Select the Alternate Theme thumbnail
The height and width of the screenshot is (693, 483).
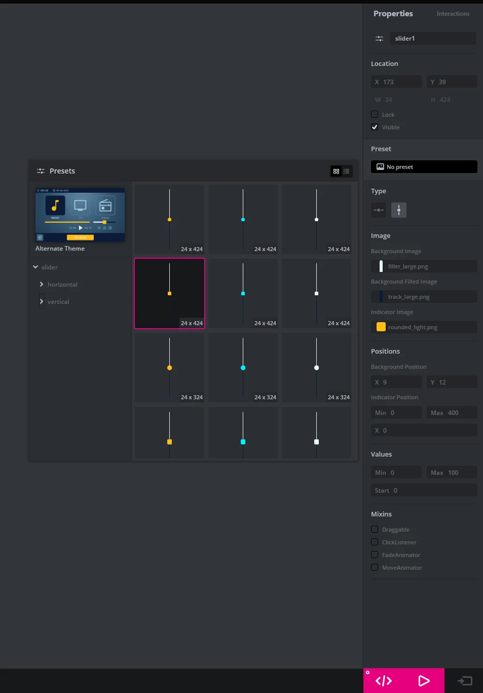80,215
